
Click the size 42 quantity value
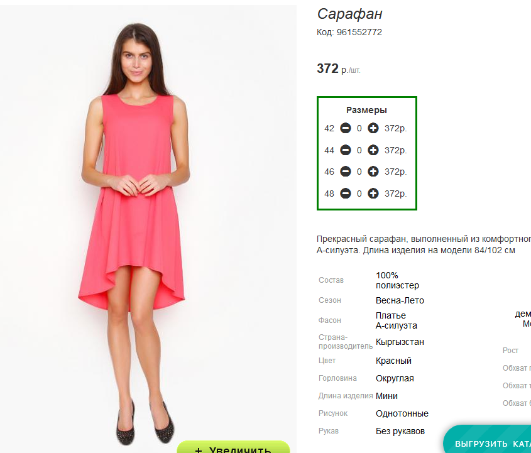(x=359, y=128)
